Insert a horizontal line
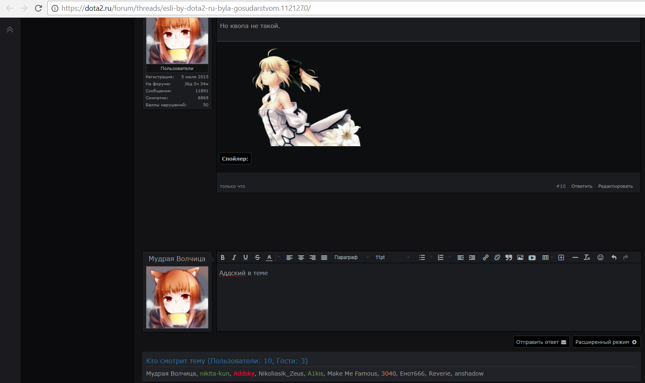 tap(575, 257)
